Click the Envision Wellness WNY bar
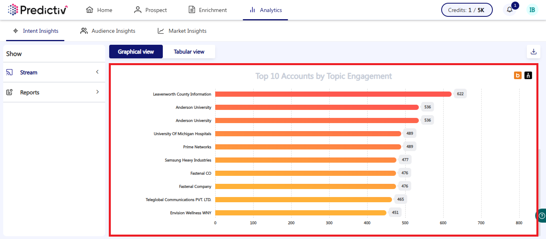This screenshot has width=546, height=239. [301, 213]
